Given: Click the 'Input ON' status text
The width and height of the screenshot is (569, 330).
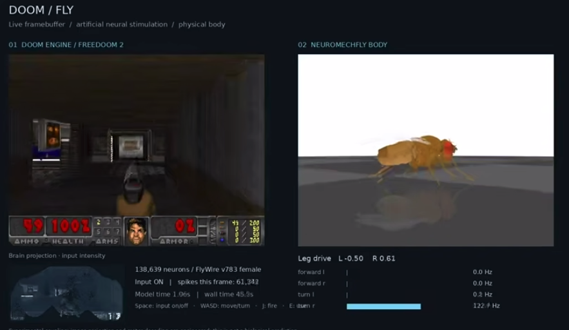Looking at the screenshot, I should click(x=149, y=282).
